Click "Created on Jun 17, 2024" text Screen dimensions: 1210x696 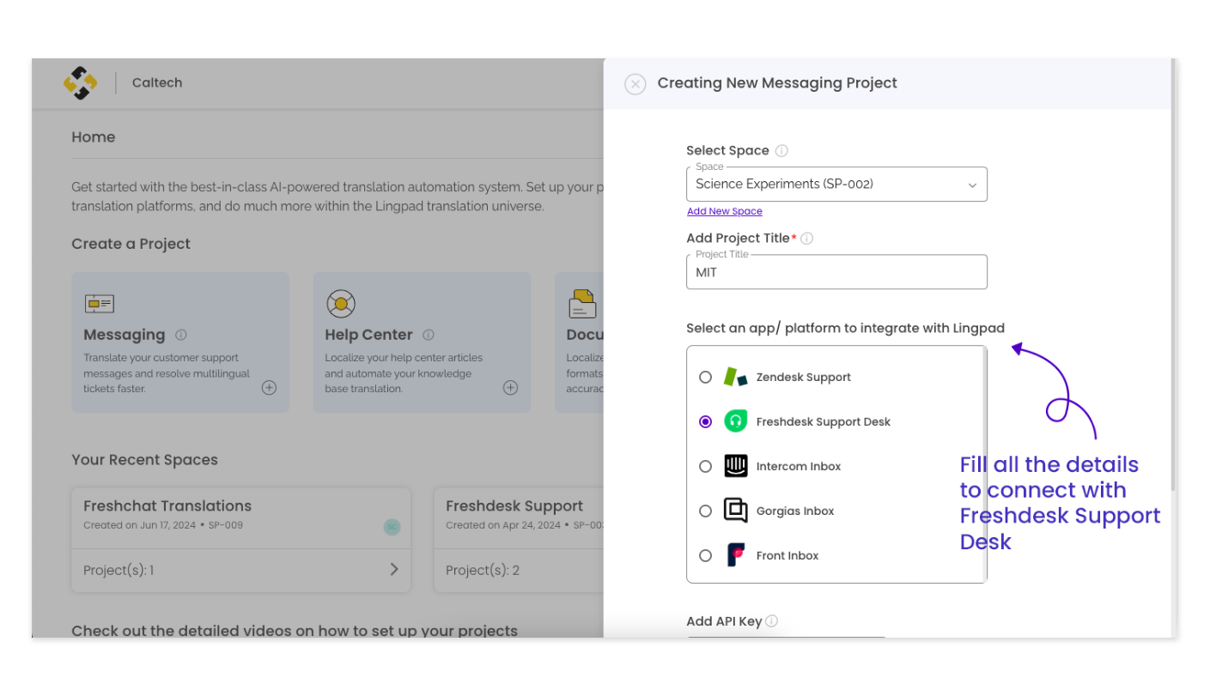[140, 525]
